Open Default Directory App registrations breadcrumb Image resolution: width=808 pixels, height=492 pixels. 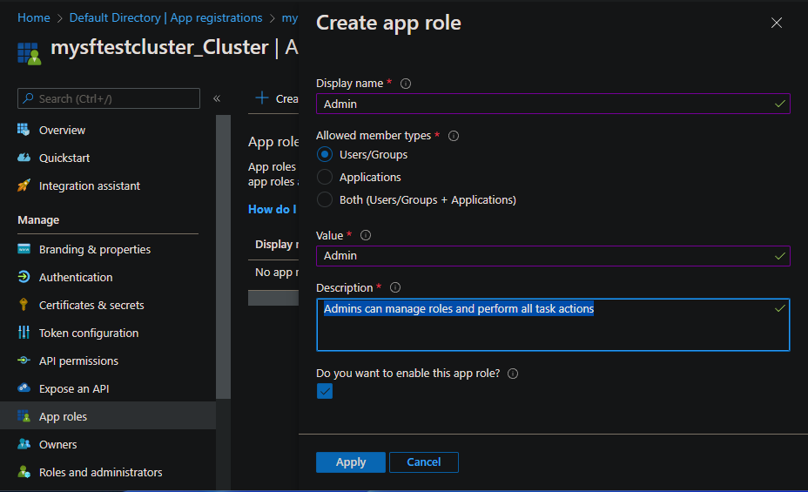(165, 17)
